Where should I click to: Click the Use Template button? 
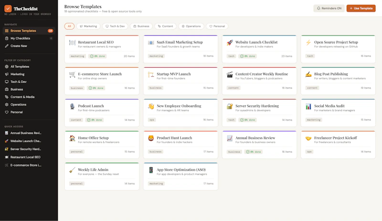[x=361, y=8]
